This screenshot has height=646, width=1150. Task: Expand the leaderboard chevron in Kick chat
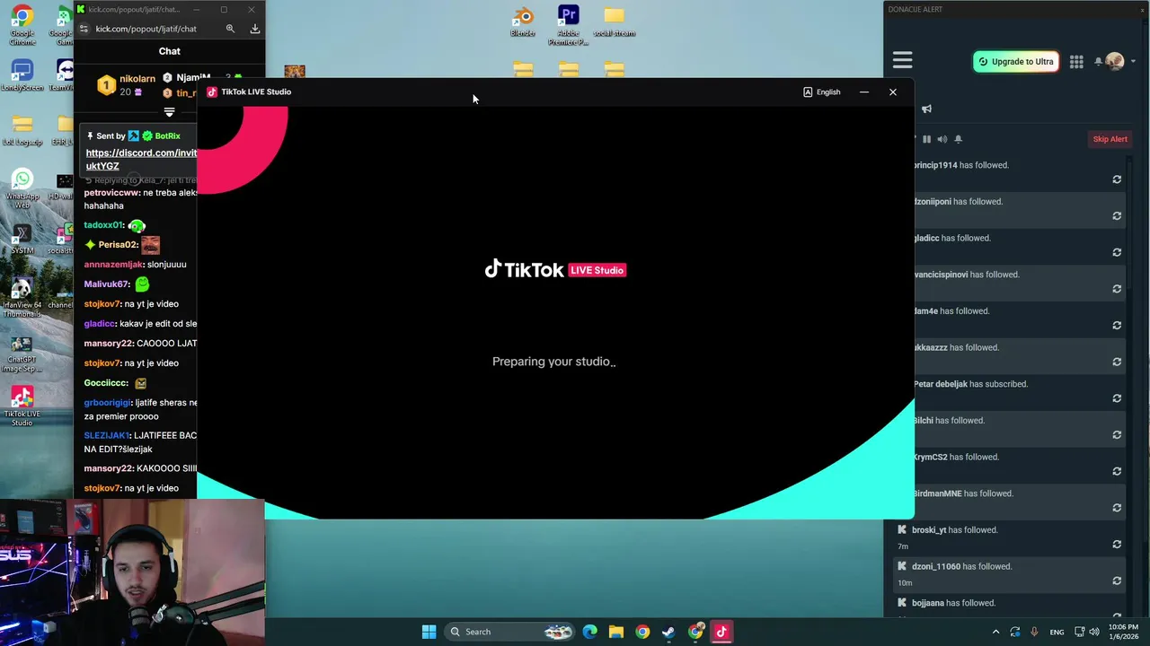169,112
